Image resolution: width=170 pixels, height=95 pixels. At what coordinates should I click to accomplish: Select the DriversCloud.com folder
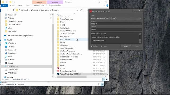(x=66, y=19)
